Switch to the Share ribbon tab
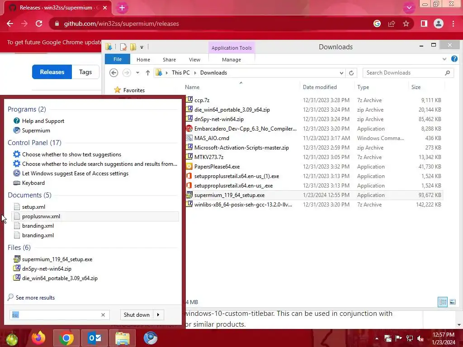The image size is (463, 347). pos(169,60)
